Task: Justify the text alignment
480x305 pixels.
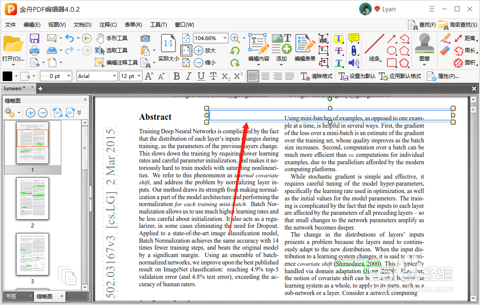Action: [290, 76]
